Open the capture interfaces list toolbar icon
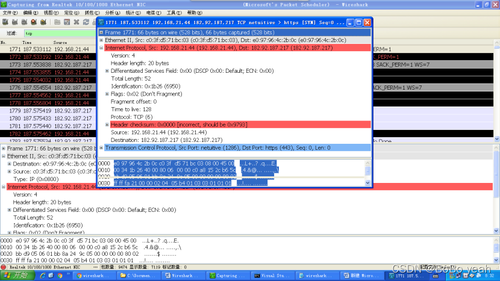This screenshot has width=500, height=281. click(5, 22)
